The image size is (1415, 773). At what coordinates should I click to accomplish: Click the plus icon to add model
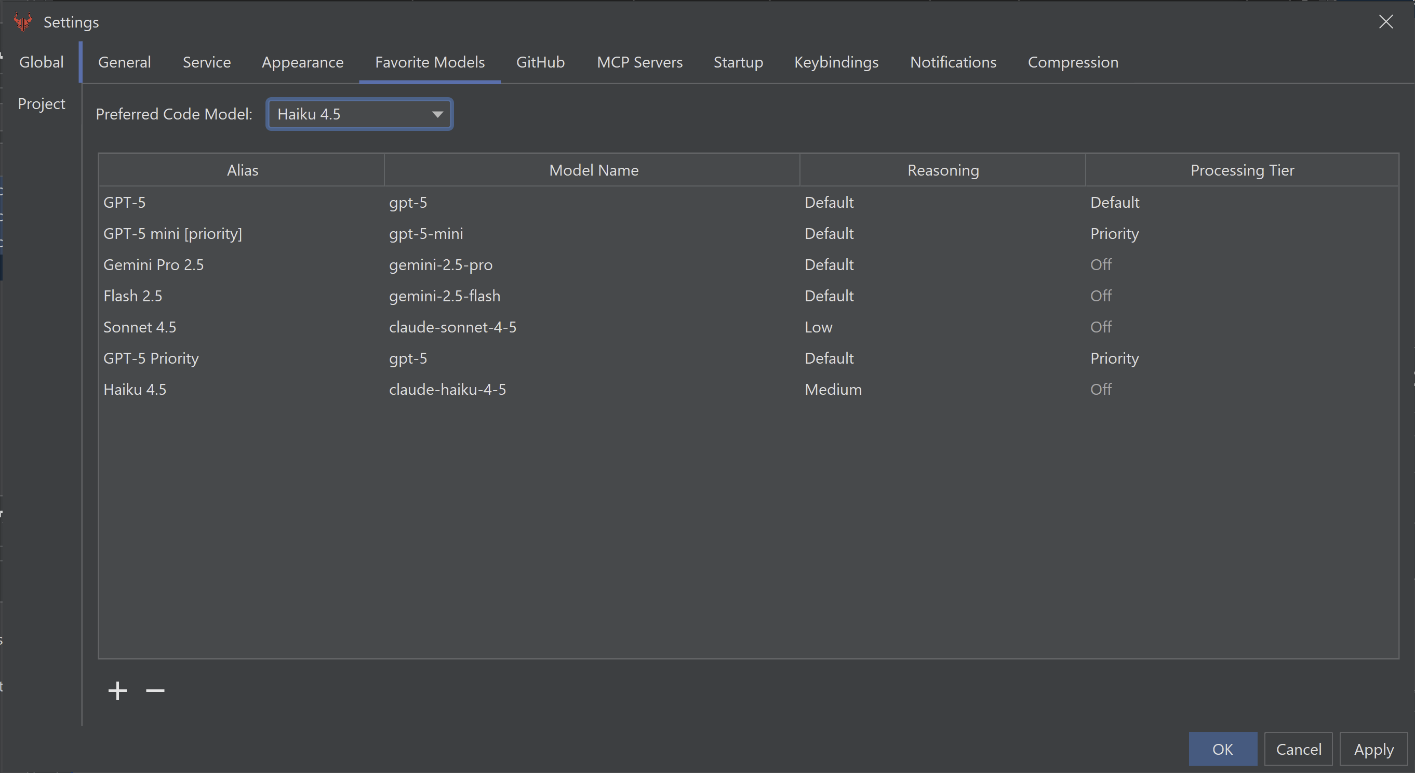[x=117, y=690]
